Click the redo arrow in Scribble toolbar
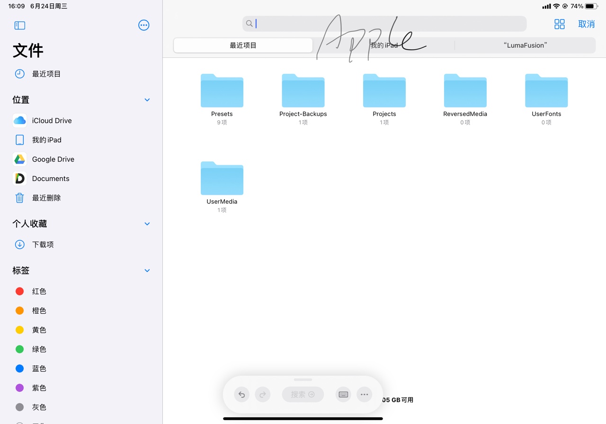 pyautogui.click(x=262, y=394)
